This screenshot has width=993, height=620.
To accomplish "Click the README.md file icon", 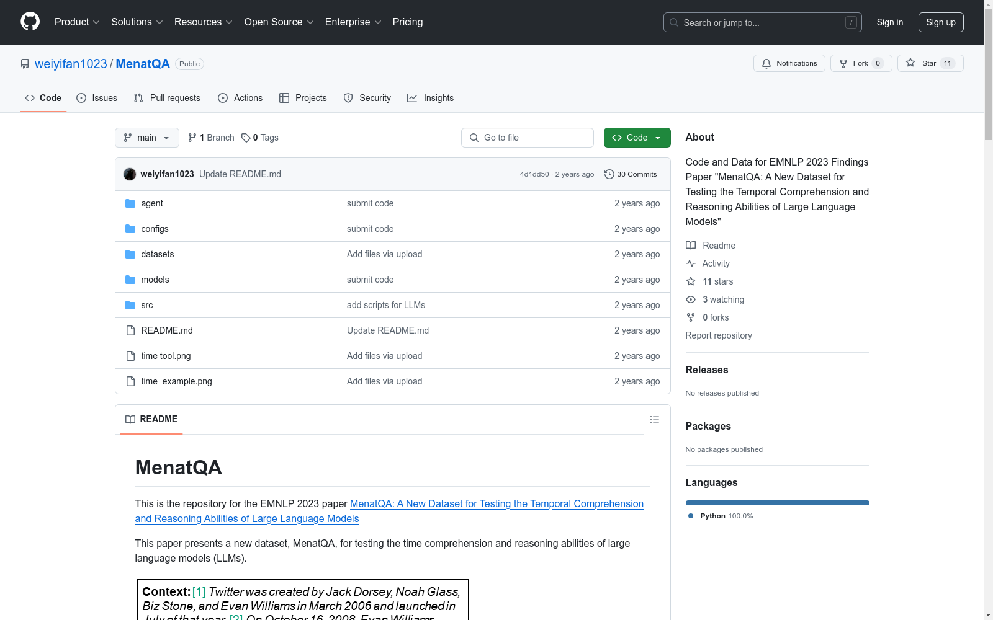I will click(x=130, y=330).
